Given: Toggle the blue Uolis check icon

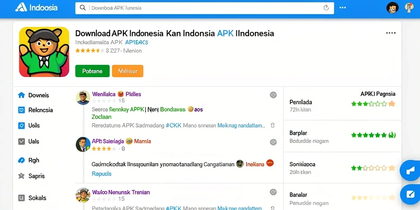Looking at the screenshot, I should coord(21,126).
